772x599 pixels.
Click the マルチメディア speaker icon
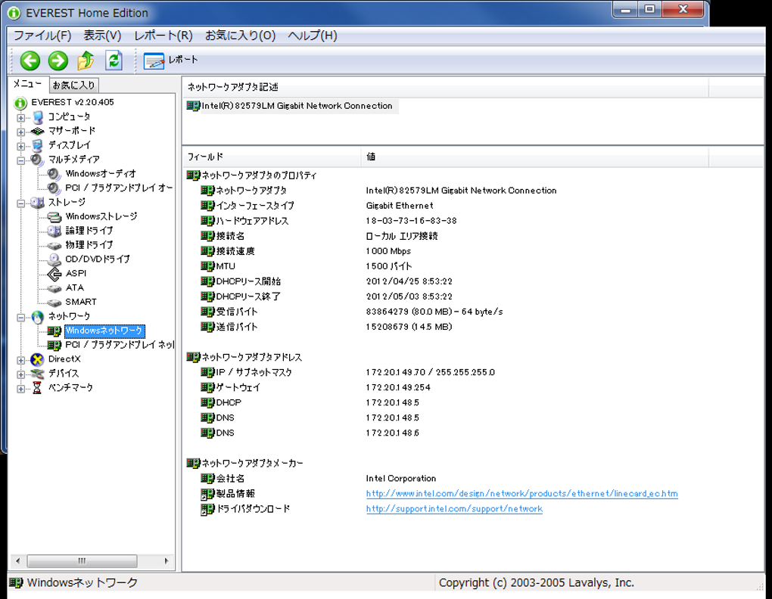(x=37, y=160)
